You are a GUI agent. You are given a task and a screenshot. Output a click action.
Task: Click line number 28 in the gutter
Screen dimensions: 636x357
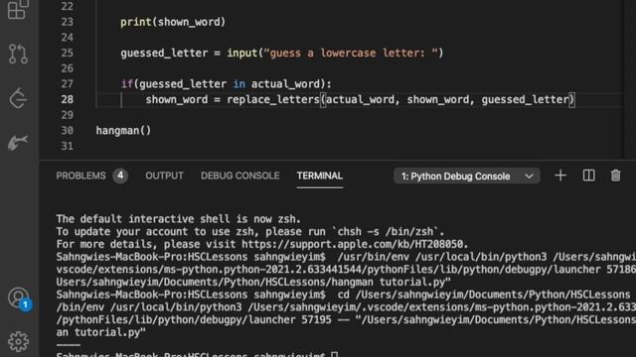pyautogui.click(x=67, y=99)
